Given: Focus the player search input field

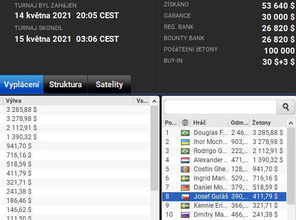Looking at the screenshot, I should pyautogui.click(x=220, y=107).
